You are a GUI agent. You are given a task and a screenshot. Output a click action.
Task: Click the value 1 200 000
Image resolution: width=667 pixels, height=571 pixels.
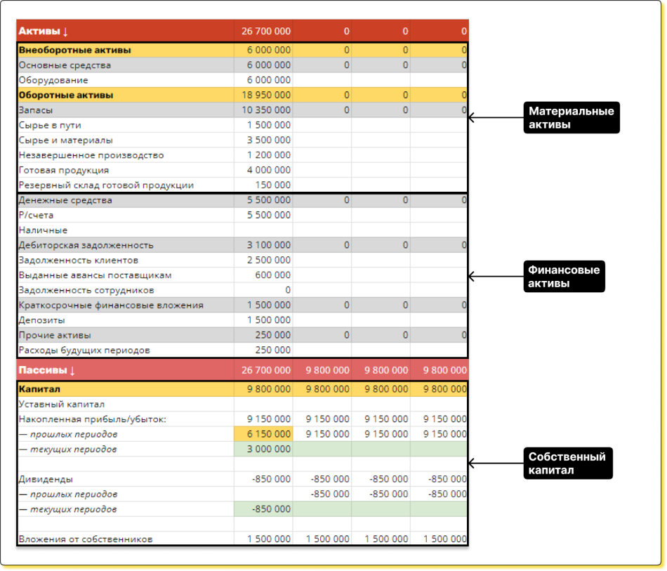pyautogui.click(x=269, y=155)
